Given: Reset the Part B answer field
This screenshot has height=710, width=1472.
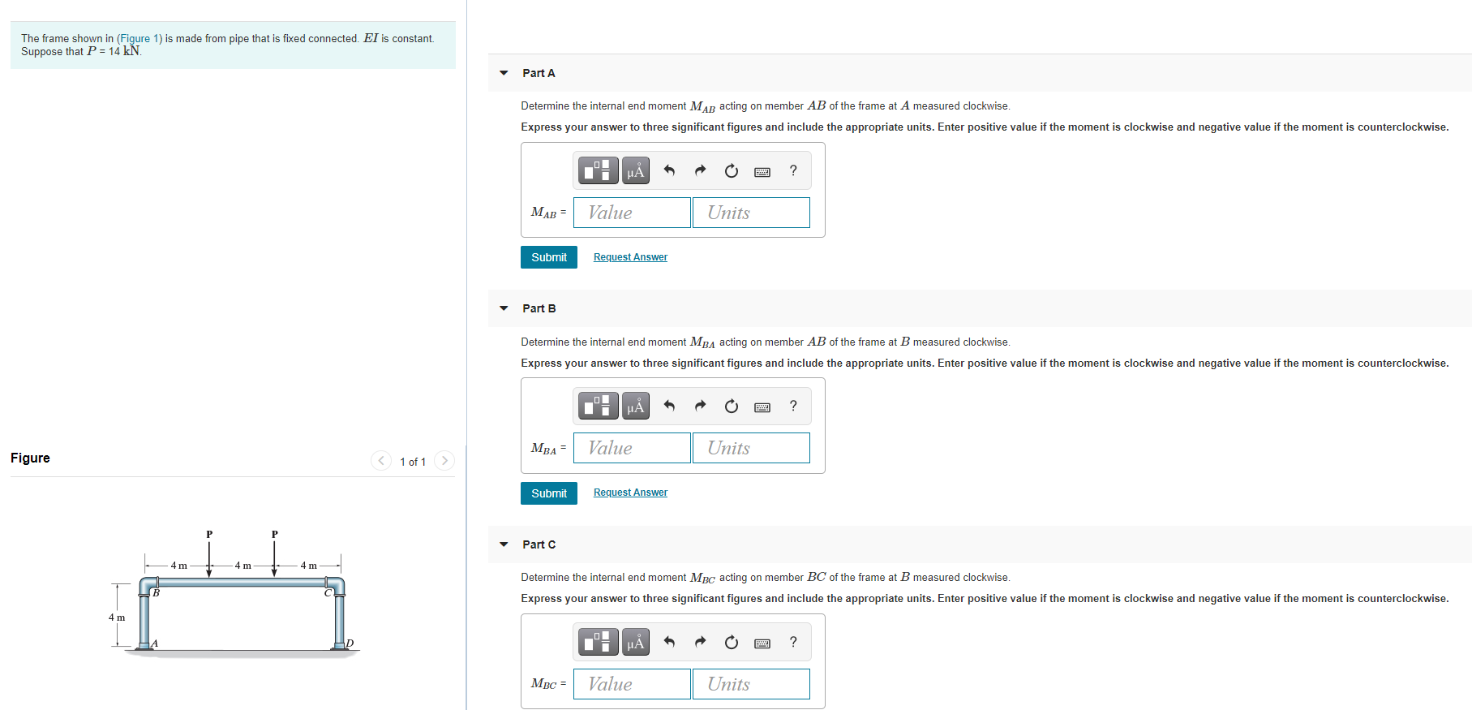Looking at the screenshot, I should click(732, 406).
